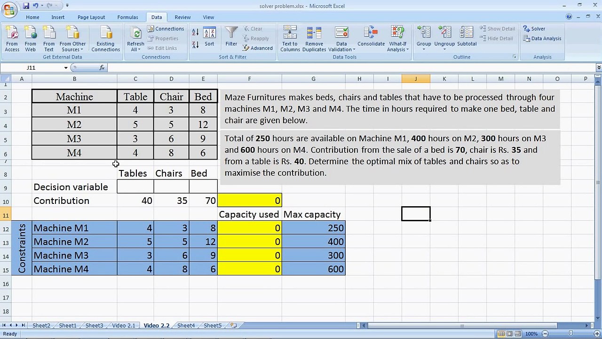This screenshot has width=602, height=339.
Task: Click horizontal scrollbar right arrow
Action: [587, 325]
